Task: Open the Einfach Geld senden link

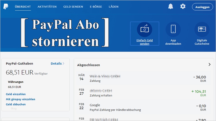Action: 144,42
